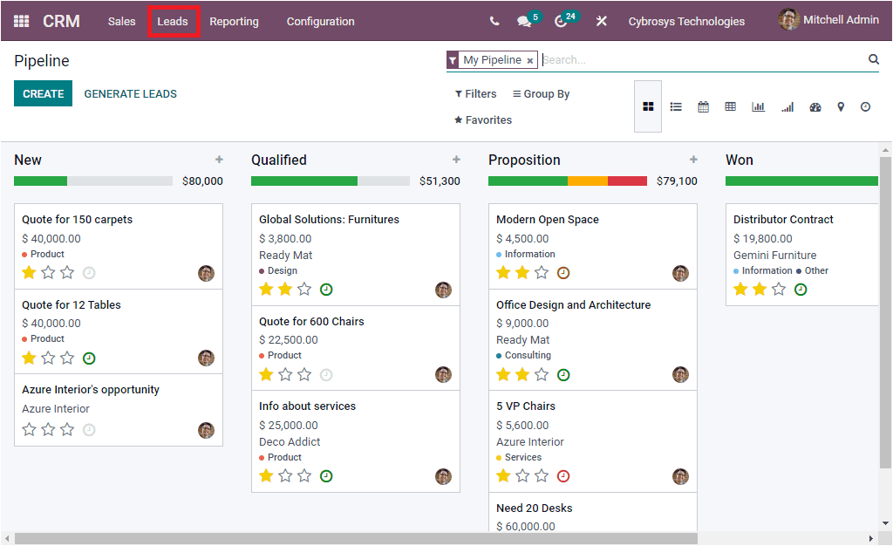Open the map view
The width and height of the screenshot is (893, 546).
[841, 106]
